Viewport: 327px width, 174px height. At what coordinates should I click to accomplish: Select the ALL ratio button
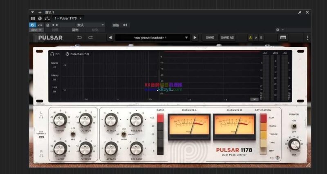pos(160,118)
